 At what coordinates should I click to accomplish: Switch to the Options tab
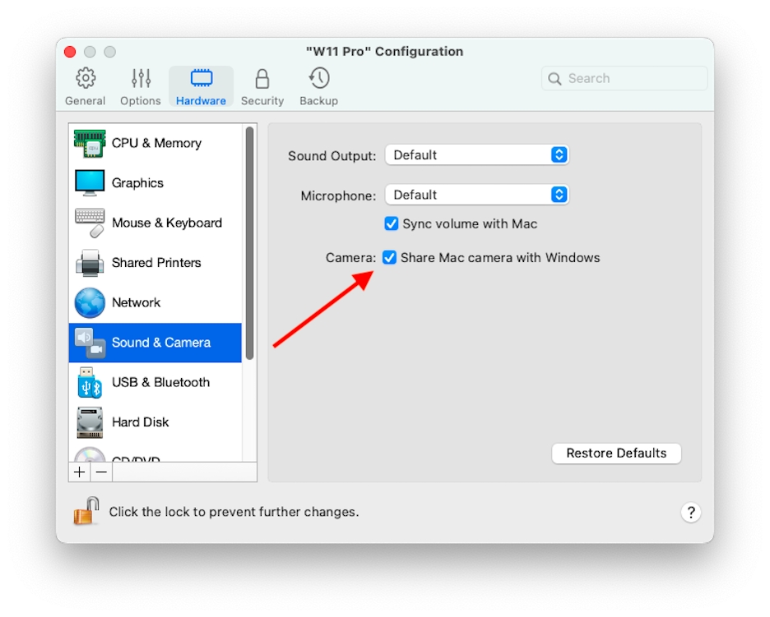point(141,87)
